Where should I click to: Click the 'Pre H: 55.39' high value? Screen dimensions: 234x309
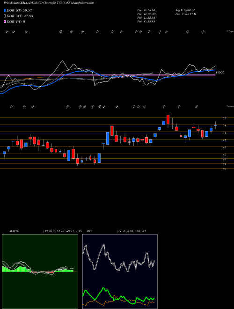tap(146, 14)
